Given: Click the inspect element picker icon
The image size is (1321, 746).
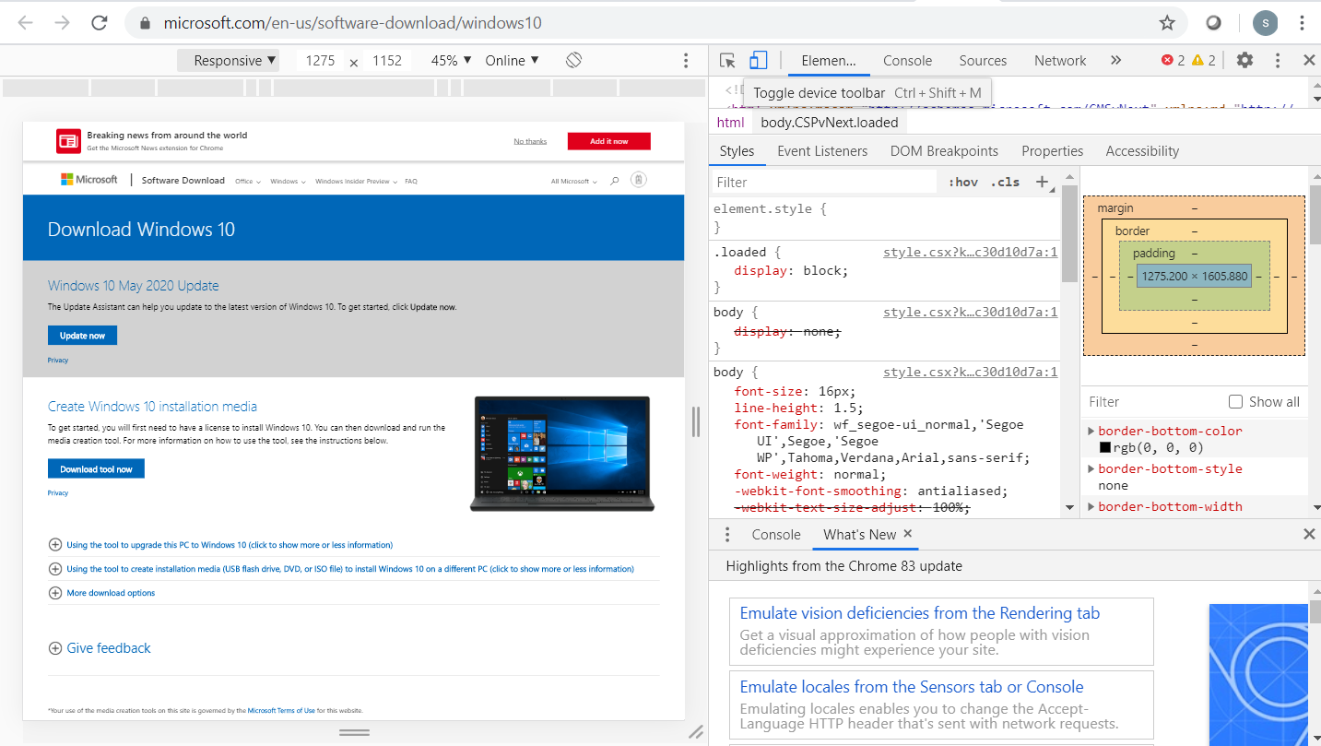Looking at the screenshot, I should [x=727, y=61].
